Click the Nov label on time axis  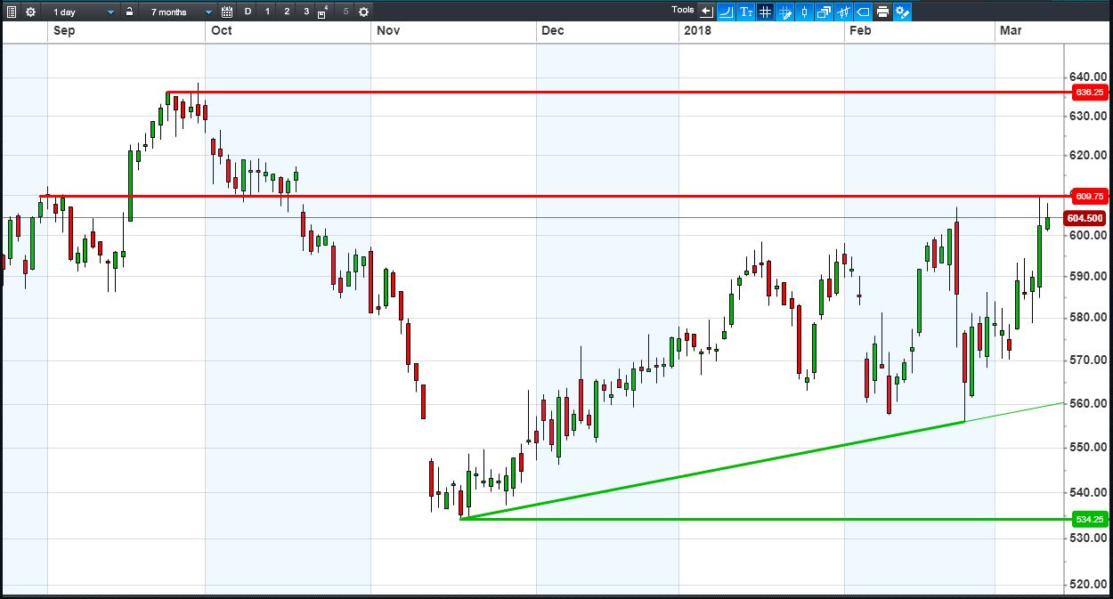388,30
